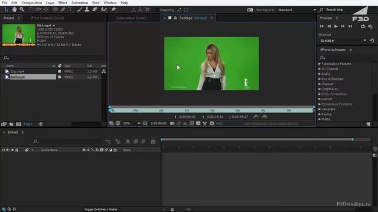This screenshot has height=212, width=378.
Task: Jump to first frame in Preview panel
Action: (321, 26)
